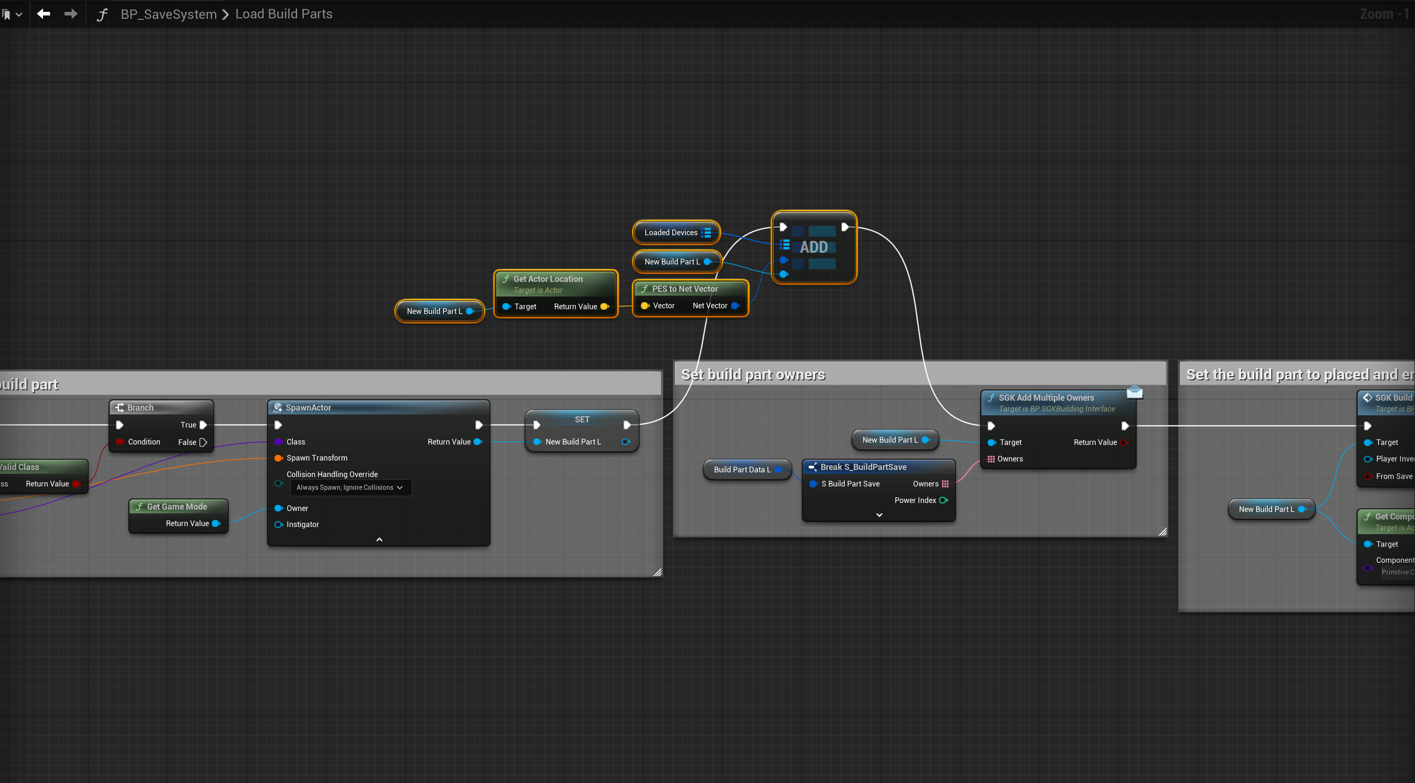Image resolution: width=1415 pixels, height=783 pixels.
Task: Click the SpawnActor node icon
Action: coord(278,407)
